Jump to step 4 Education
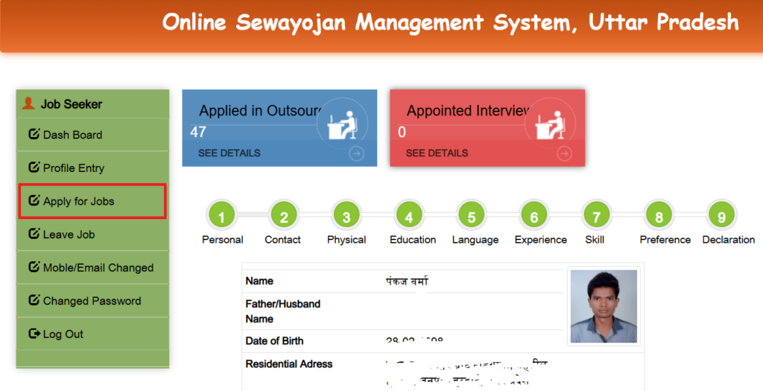The image size is (763, 391). [409, 217]
